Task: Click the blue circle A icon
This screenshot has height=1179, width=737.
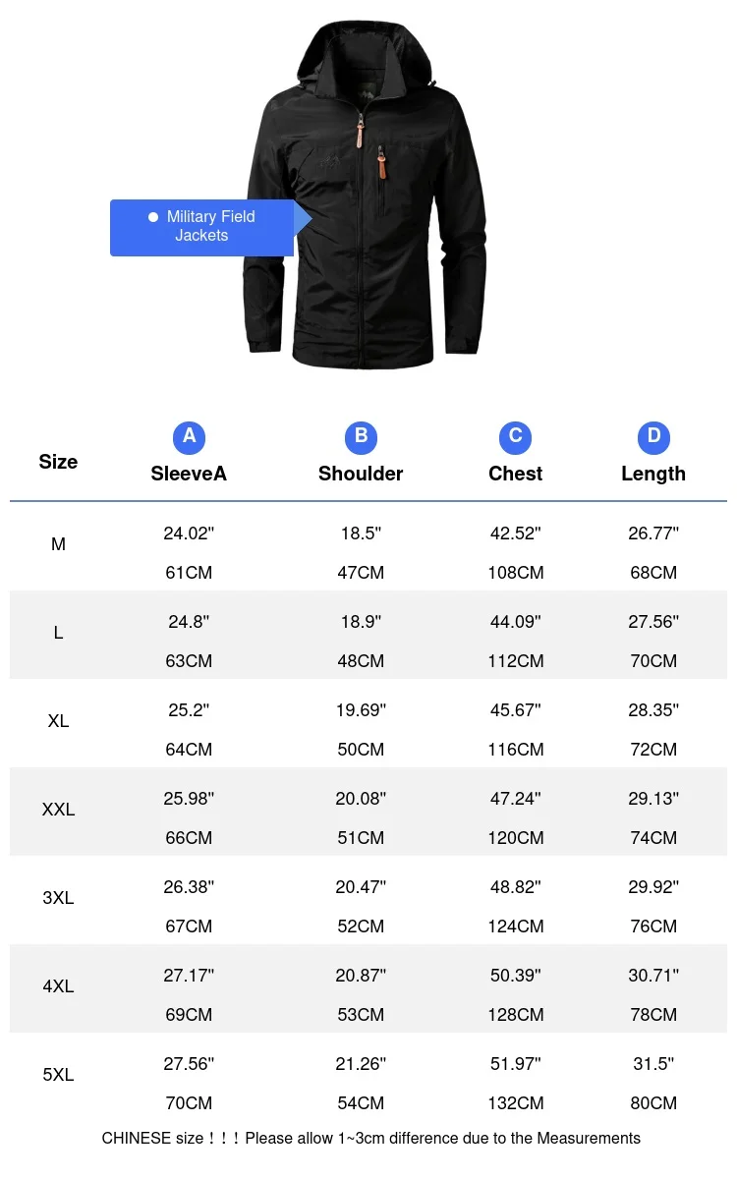Action: [x=189, y=437]
